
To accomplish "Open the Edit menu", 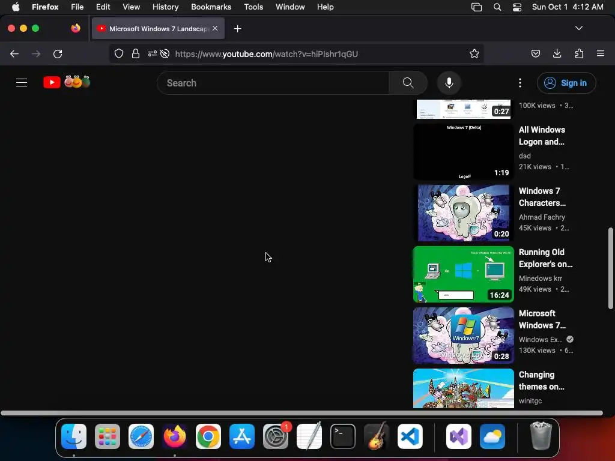I will pyautogui.click(x=103, y=7).
